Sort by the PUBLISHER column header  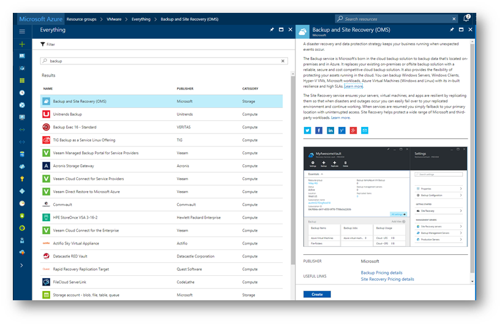[x=185, y=89]
